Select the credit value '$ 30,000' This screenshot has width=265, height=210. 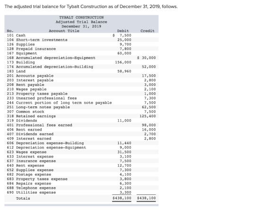pos(146,58)
